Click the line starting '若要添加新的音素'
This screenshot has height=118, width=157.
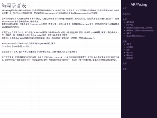click(60, 26)
